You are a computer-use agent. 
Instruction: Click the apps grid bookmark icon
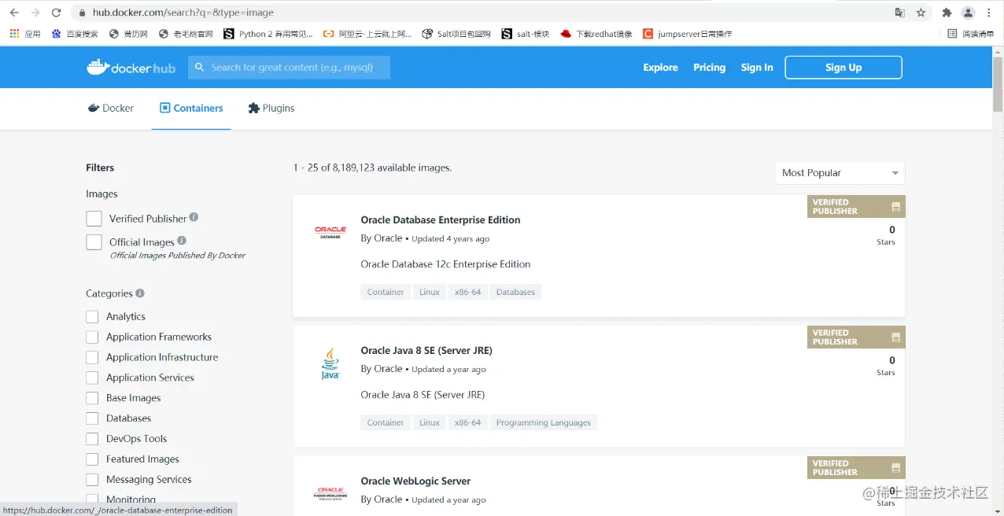coord(14,34)
